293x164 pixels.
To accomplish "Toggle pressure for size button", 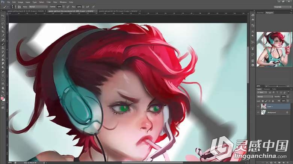I will pyautogui.click(x=93, y=7).
